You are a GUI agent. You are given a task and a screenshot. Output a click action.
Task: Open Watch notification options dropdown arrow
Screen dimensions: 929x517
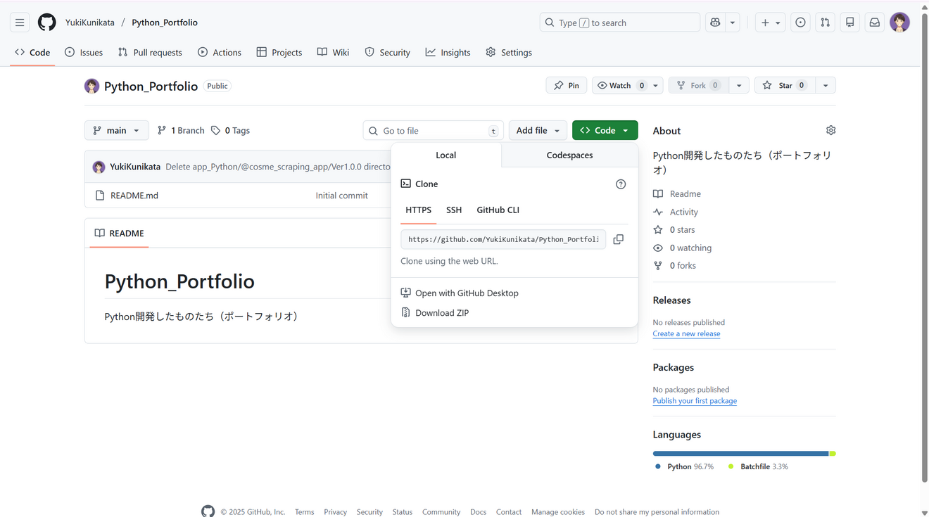point(655,85)
